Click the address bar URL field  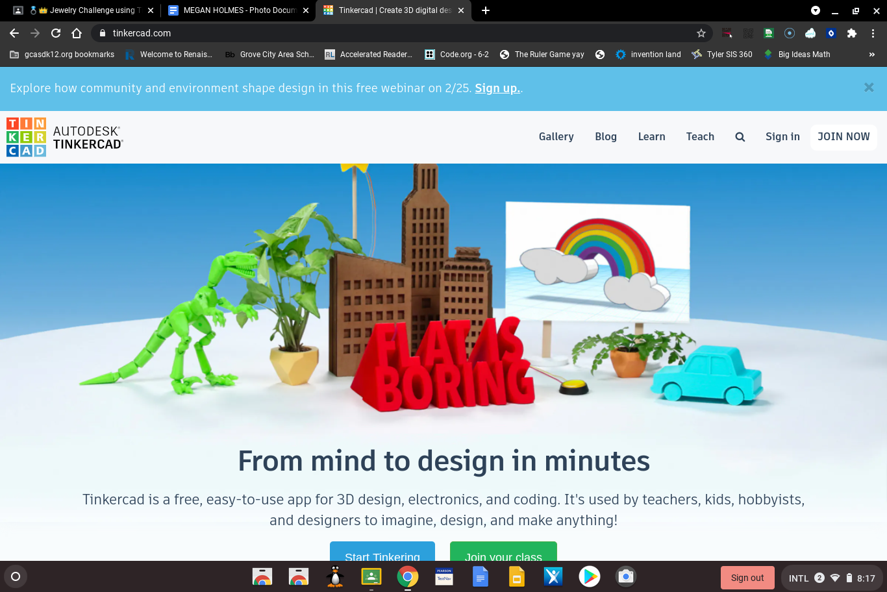(x=403, y=33)
